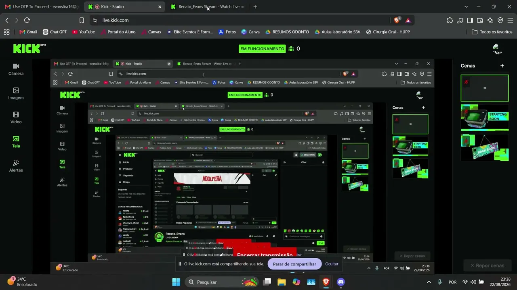Click the EM FUNCIONAMENTO status badge
This screenshot has height=290, width=517.
(x=262, y=49)
